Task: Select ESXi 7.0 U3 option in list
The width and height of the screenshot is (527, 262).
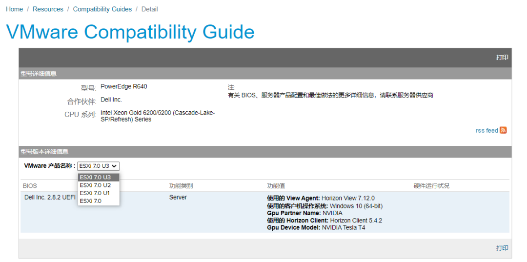Action: click(99, 177)
